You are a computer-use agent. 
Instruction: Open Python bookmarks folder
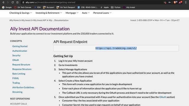coord(116,7)
